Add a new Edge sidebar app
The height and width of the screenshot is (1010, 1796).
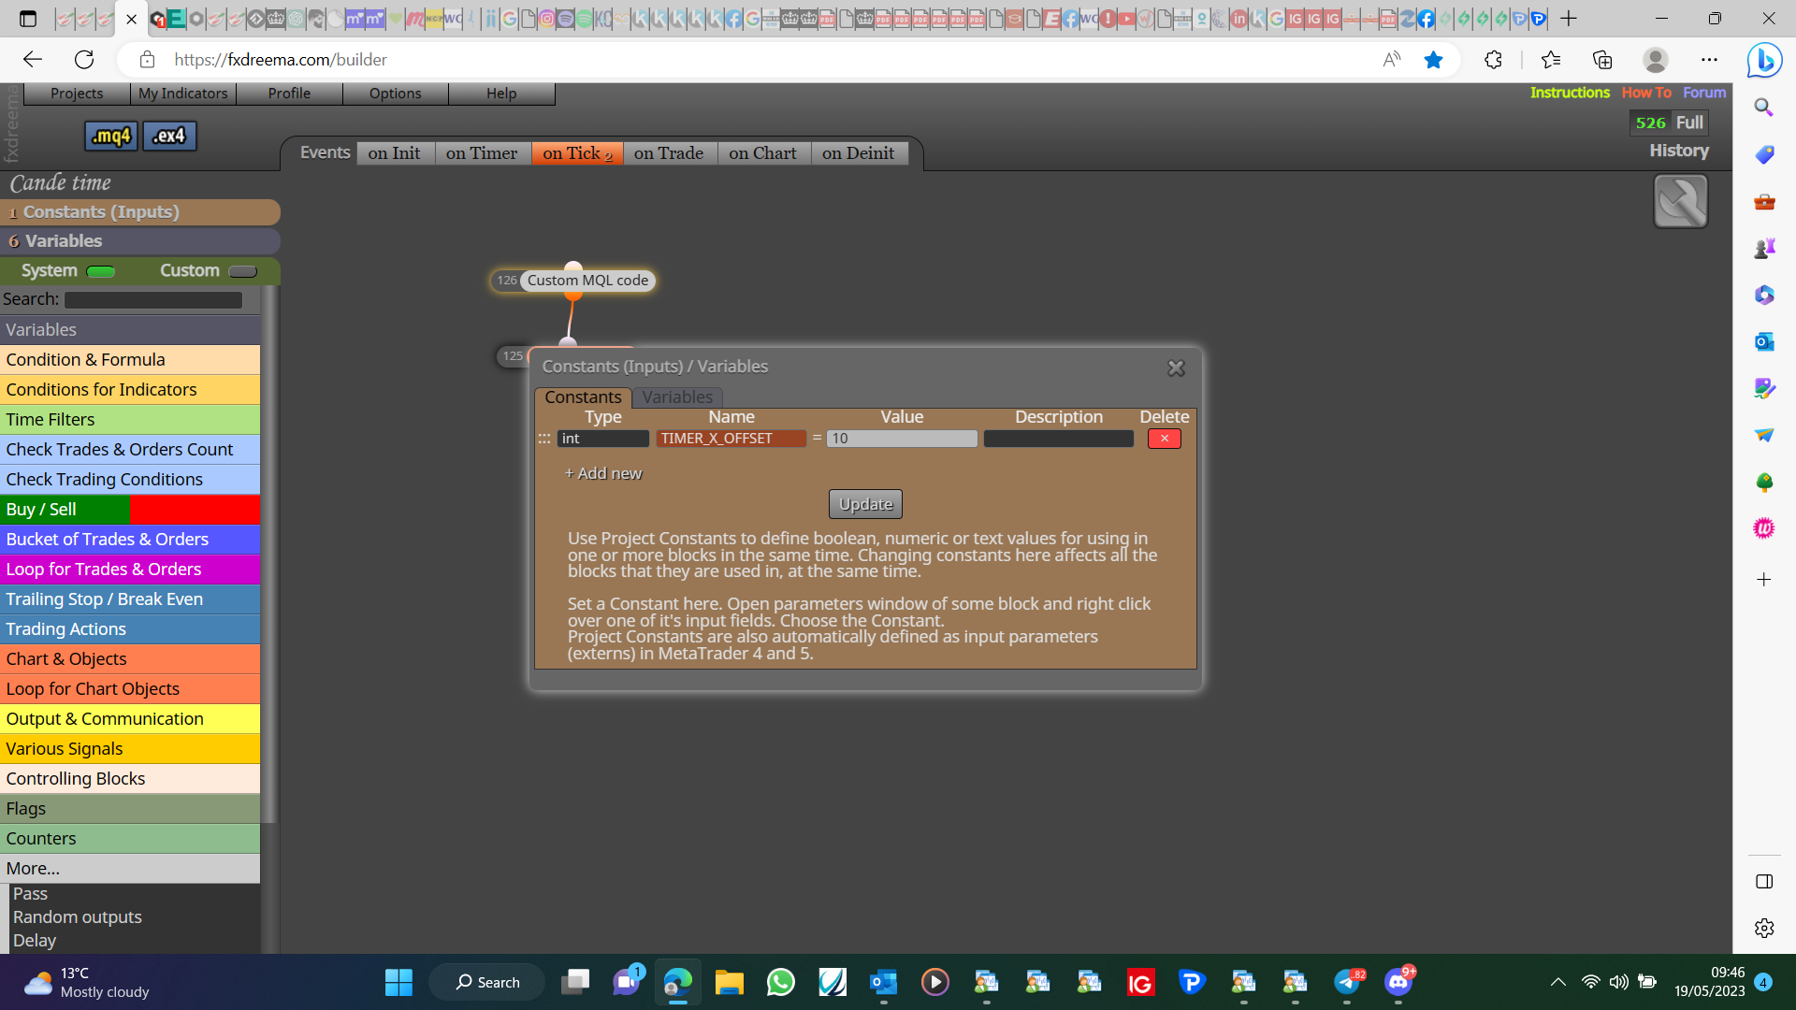point(1764,580)
